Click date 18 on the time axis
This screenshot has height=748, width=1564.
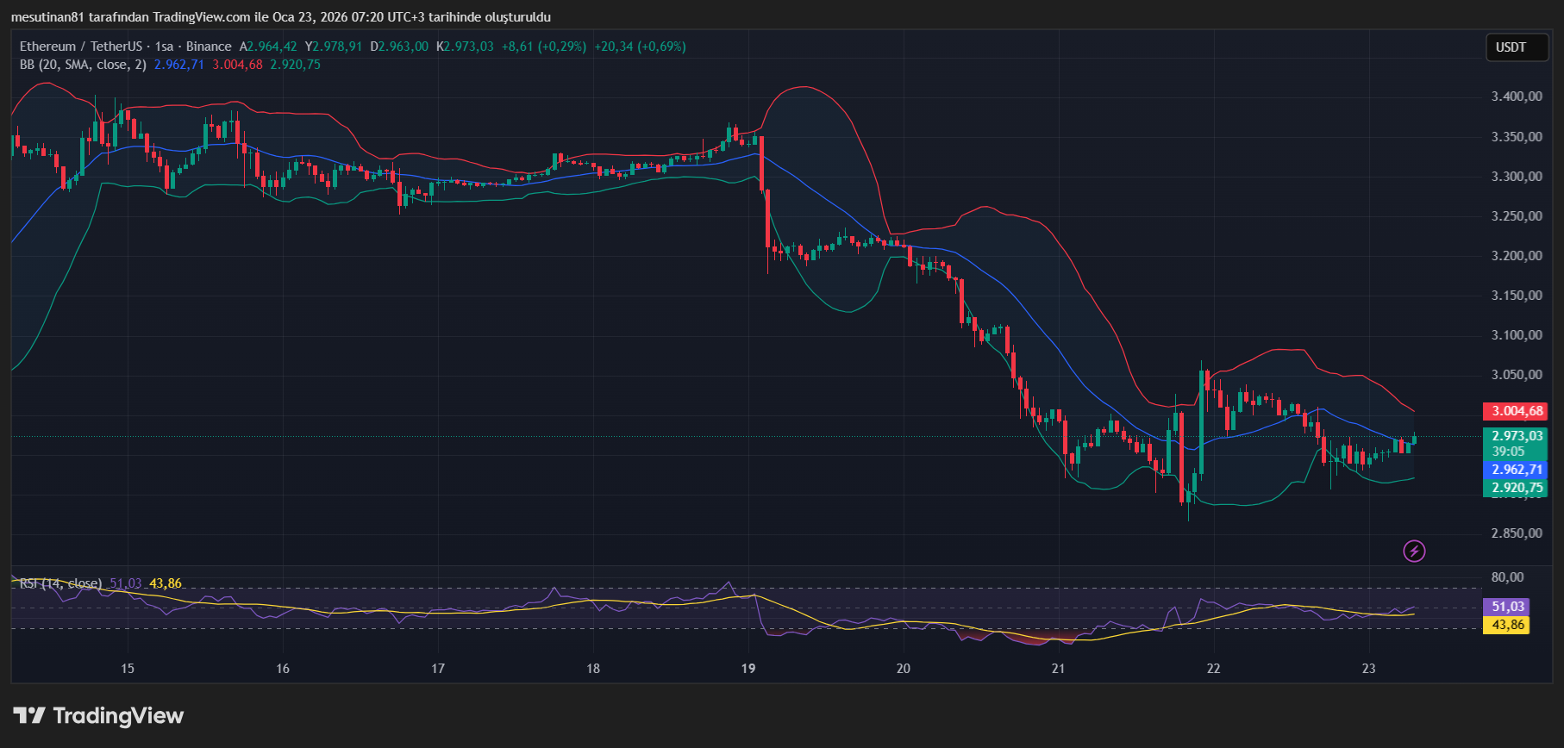coord(593,669)
